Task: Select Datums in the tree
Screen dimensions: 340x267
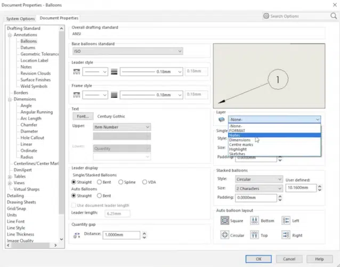Action: pyautogui.click(x=28, y=48)
